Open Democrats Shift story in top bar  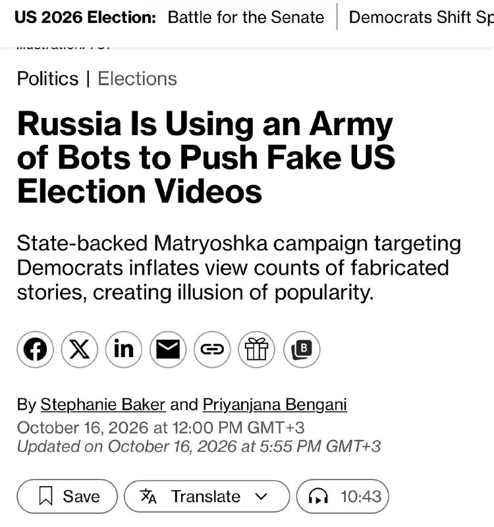pos(422,17)
